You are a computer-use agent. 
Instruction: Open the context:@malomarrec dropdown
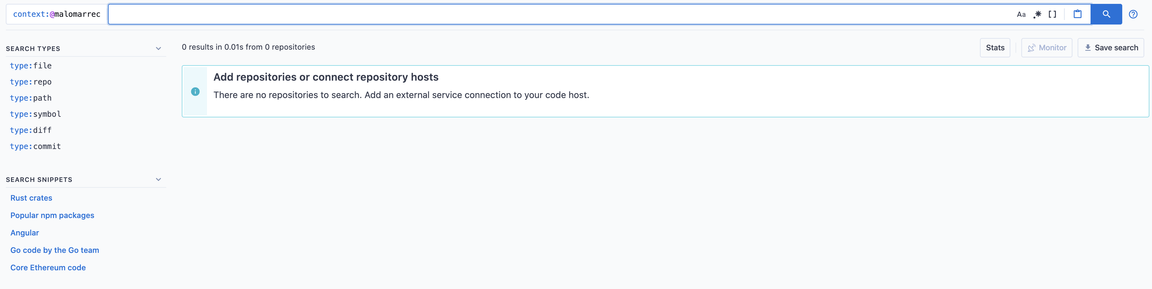tap(57, 14)
